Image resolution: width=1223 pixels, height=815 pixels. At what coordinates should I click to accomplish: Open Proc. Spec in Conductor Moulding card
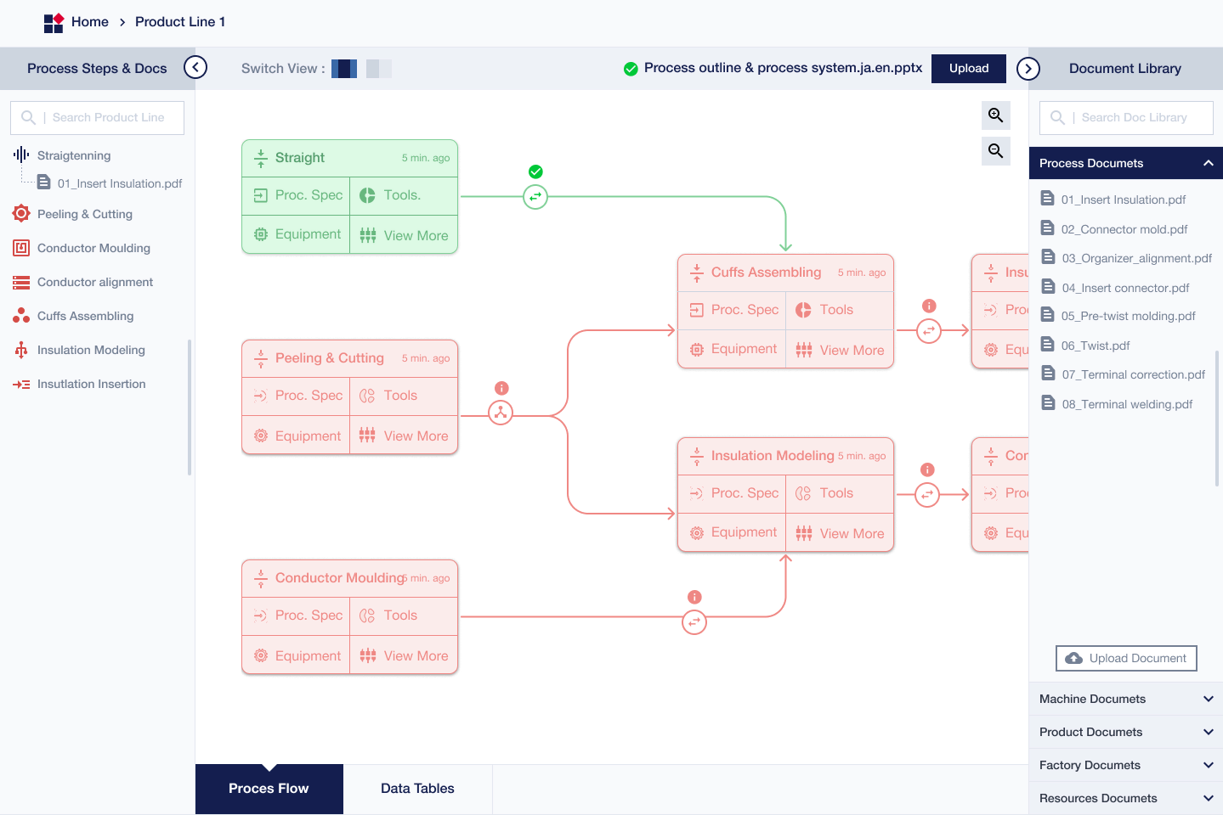(296, 615)
